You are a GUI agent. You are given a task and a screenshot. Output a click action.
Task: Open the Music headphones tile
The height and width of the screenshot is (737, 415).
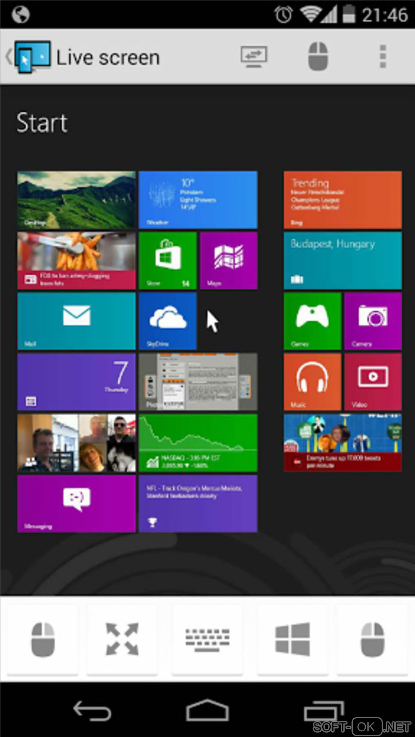[x=312, y=382]
